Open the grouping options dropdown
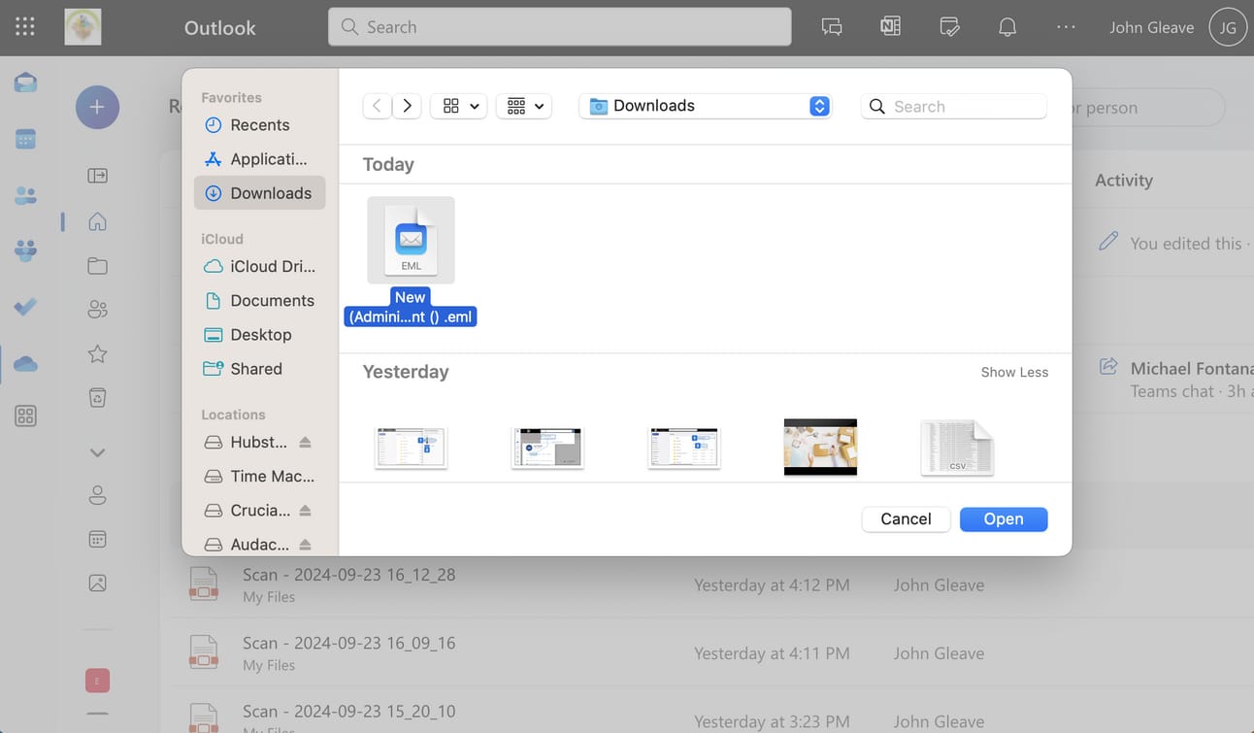 click(524, 106)
